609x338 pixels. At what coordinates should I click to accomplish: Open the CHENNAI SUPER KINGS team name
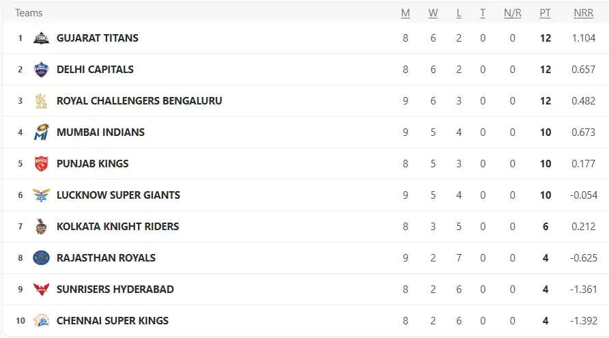[113, 320]
